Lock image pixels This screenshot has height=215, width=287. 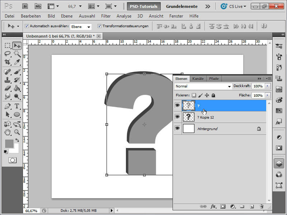pyautogui.click(x=201, y=95)
